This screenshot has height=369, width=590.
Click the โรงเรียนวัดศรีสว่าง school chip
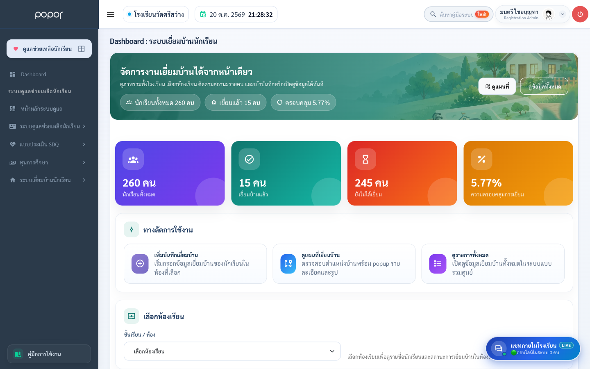click(156, 14)
